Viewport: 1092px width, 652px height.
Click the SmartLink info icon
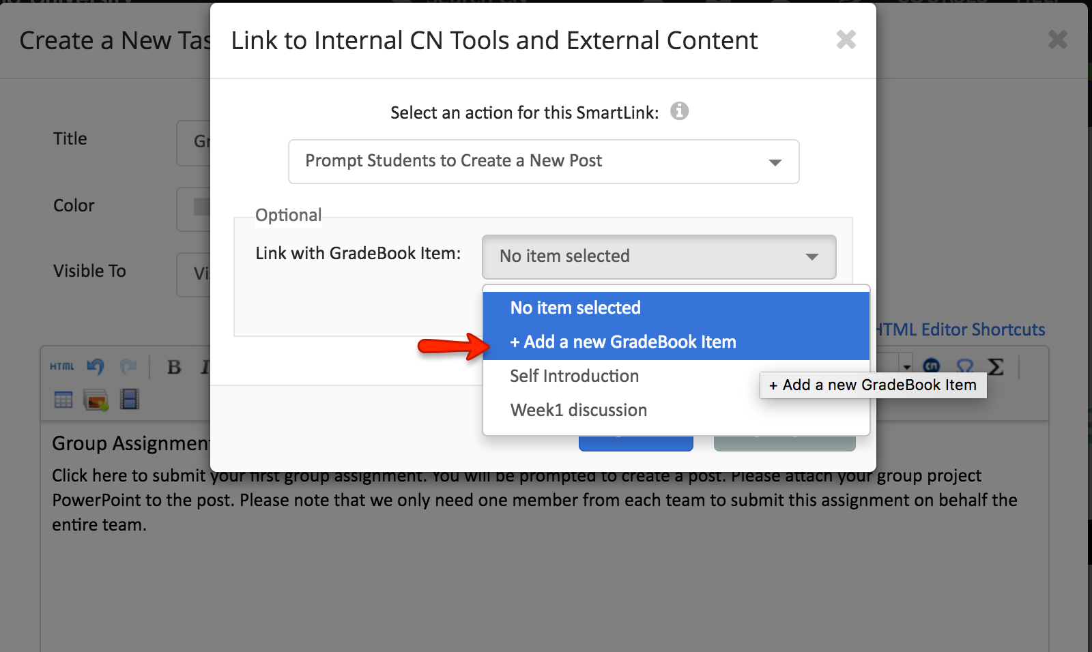[679, 110]
